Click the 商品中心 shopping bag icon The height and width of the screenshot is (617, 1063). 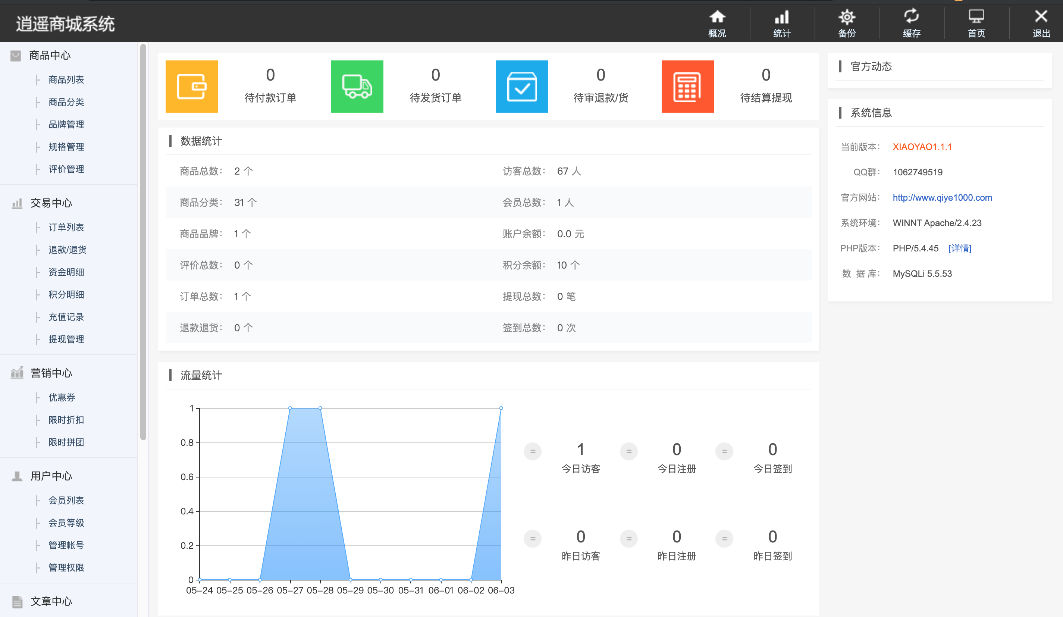point(16,56)
